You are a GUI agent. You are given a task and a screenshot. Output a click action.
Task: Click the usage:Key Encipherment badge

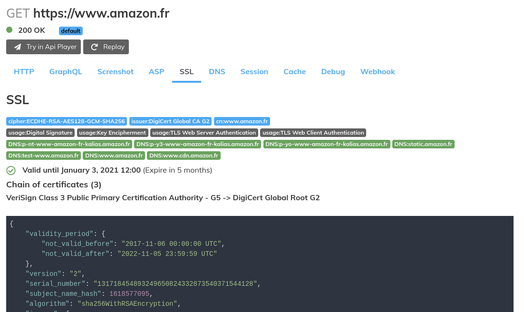click(113, 133)
